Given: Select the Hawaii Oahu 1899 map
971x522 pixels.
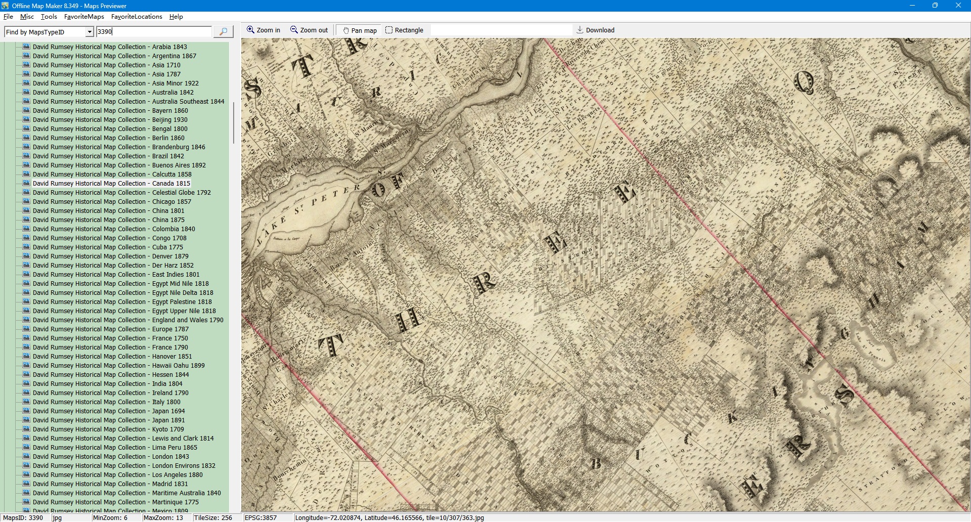Looking at the screenshot, I should click(x=118, y=366).
